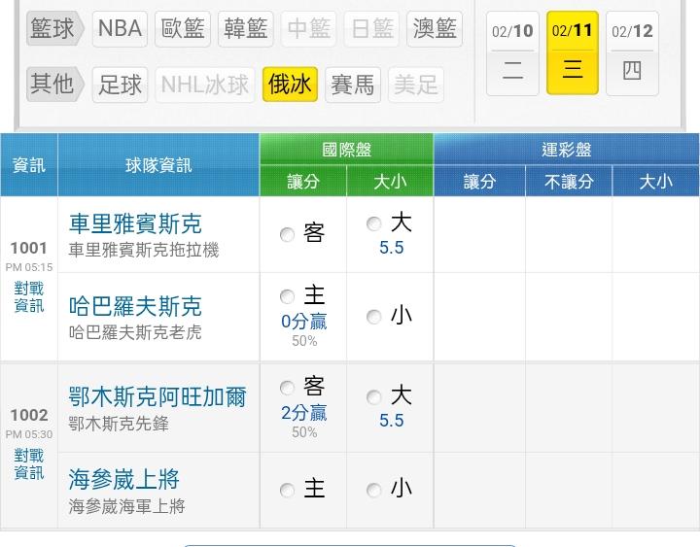Open 對戰資訊 link for match 1002
Viewport: 700px width, 547px height.
tap(29, 464)
